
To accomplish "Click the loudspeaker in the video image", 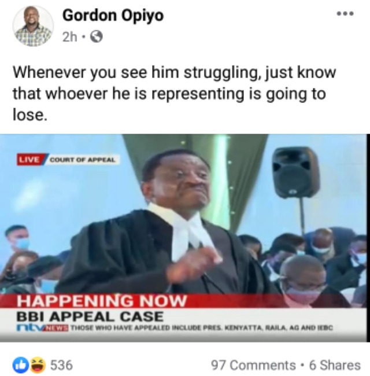I will (x=296, y=172).
